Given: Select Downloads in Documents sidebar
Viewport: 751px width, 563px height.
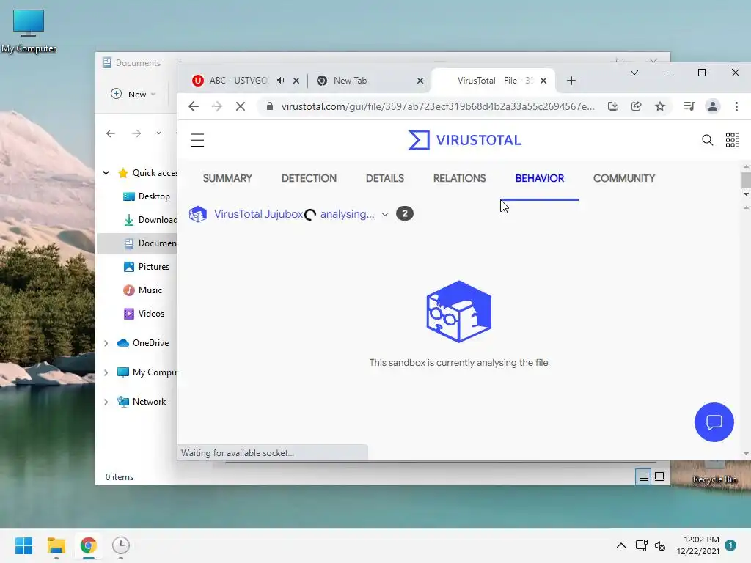Looking at the screenshot, I should (150, 220).
